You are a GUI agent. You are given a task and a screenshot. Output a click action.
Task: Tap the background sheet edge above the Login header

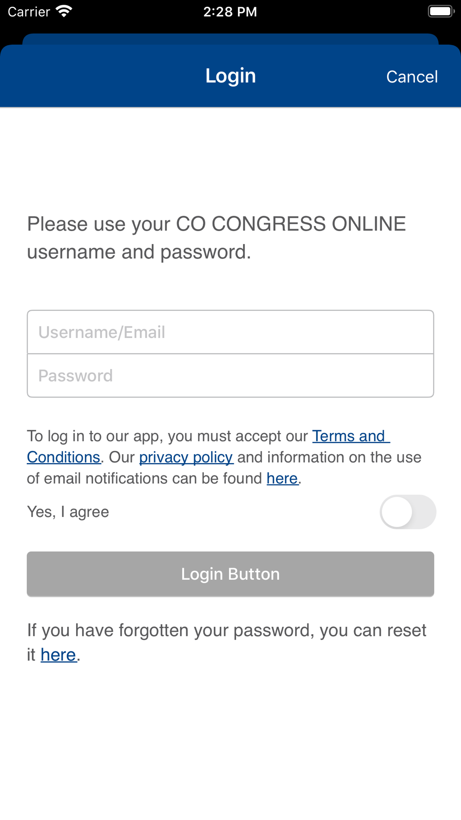point(230,39)
